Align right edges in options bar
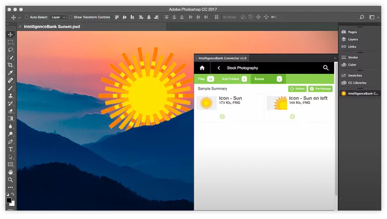Screen dimensions: 387x219 point(156,17)
